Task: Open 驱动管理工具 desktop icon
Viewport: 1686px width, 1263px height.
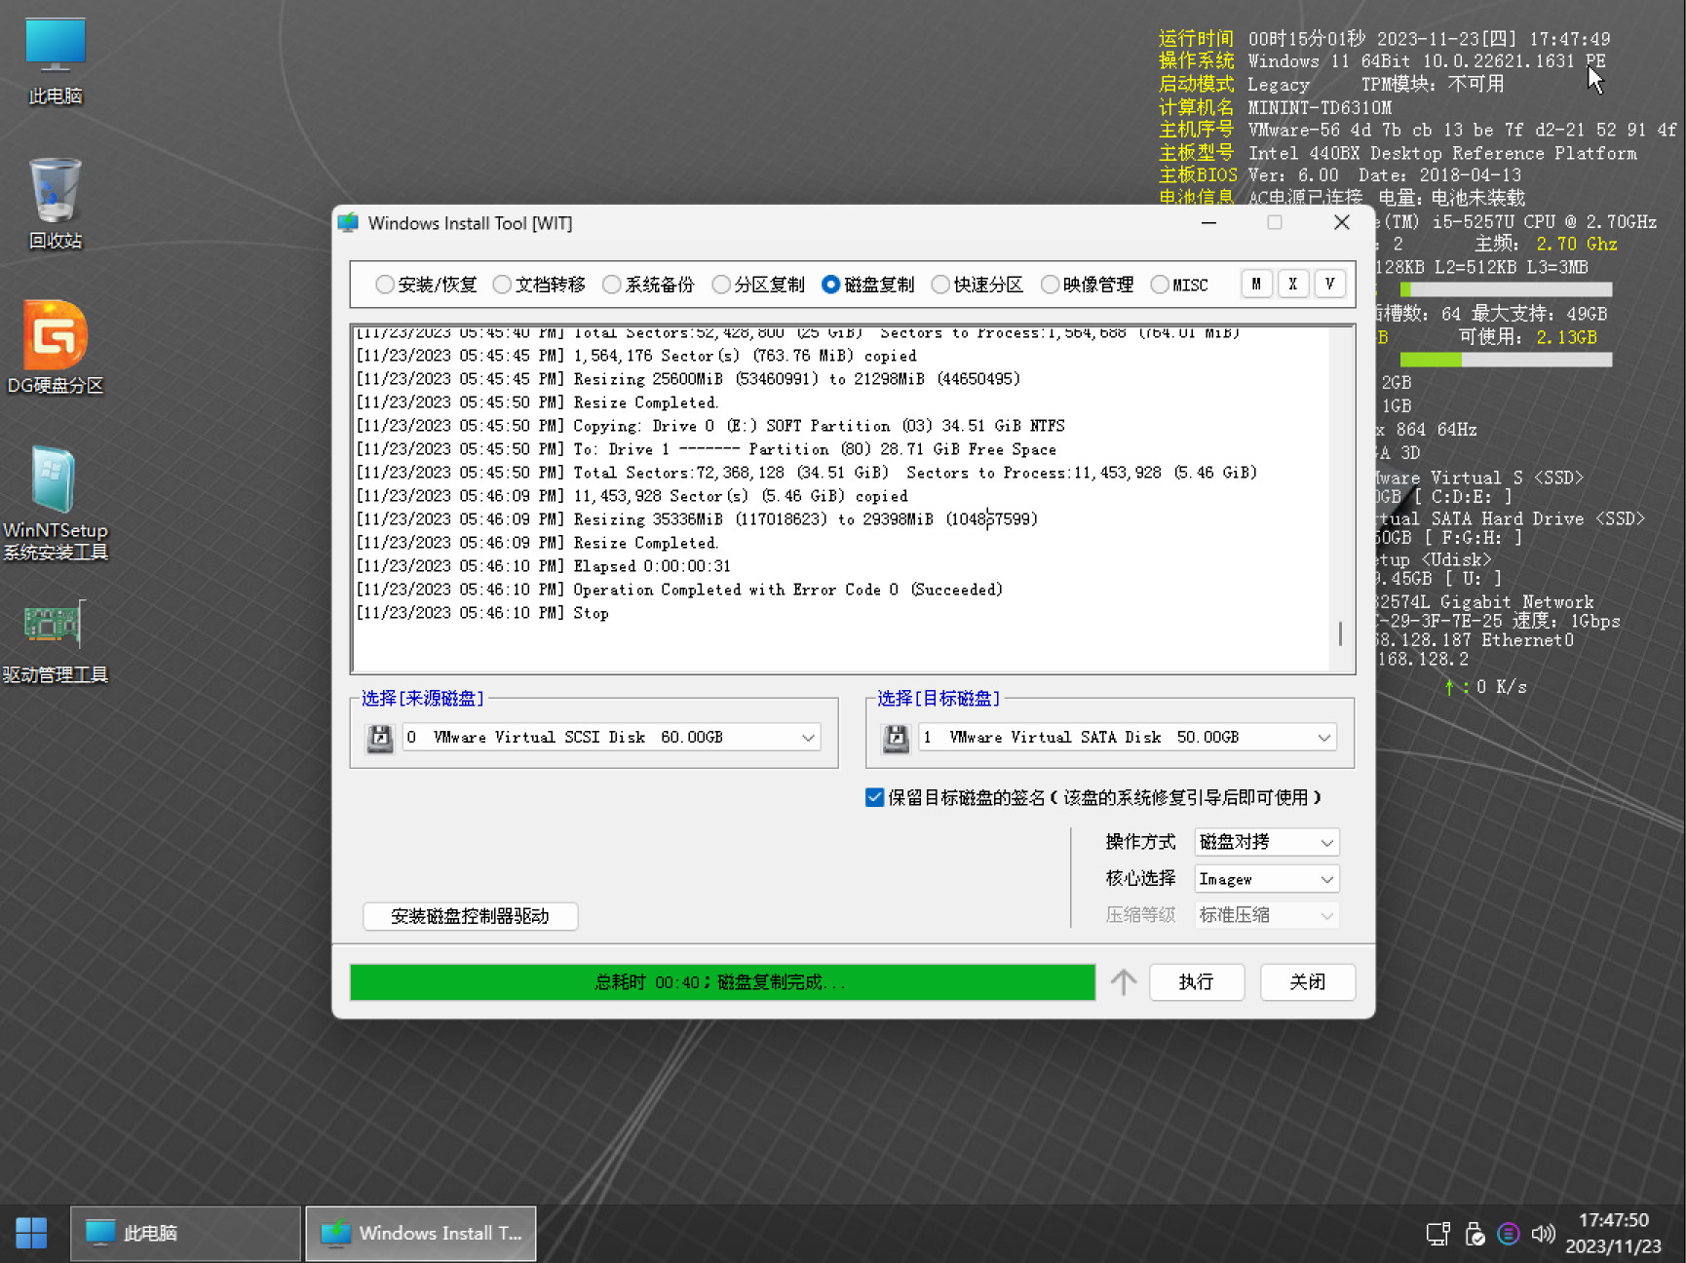Action: 56,641
